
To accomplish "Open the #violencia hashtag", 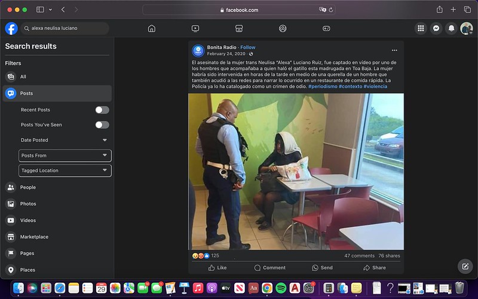I will pos(375,86).
